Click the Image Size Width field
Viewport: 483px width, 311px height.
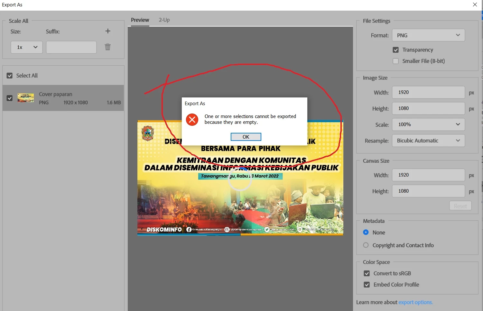(428, 92)
